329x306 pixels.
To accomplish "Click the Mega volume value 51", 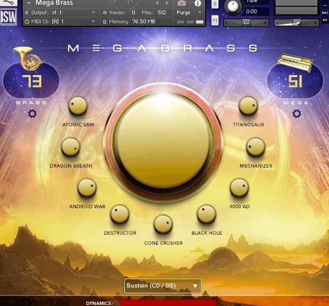I will pos(296,81).
